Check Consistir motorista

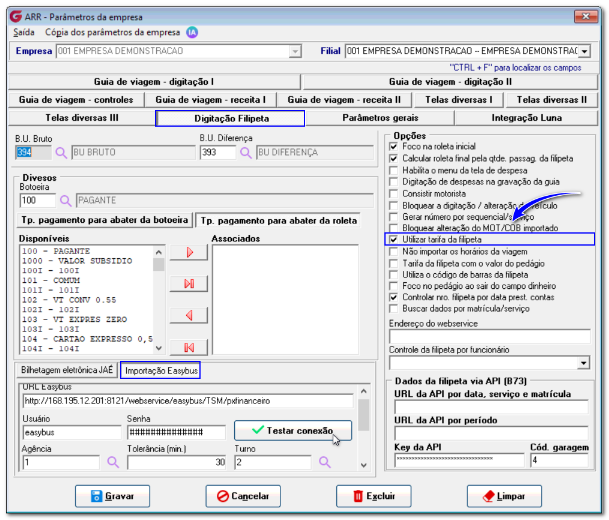click(394, 194)
